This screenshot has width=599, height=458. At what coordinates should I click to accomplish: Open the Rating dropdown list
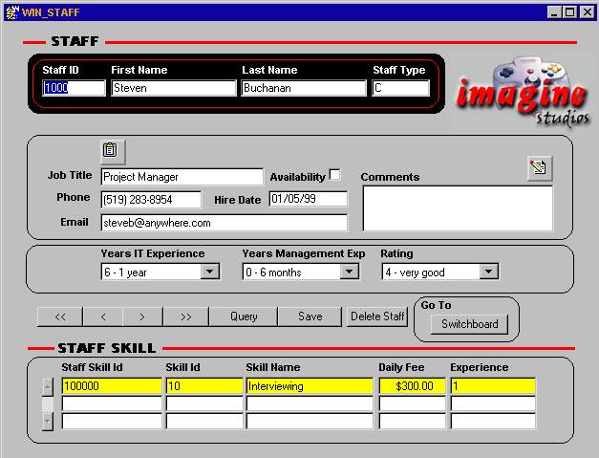489,273
